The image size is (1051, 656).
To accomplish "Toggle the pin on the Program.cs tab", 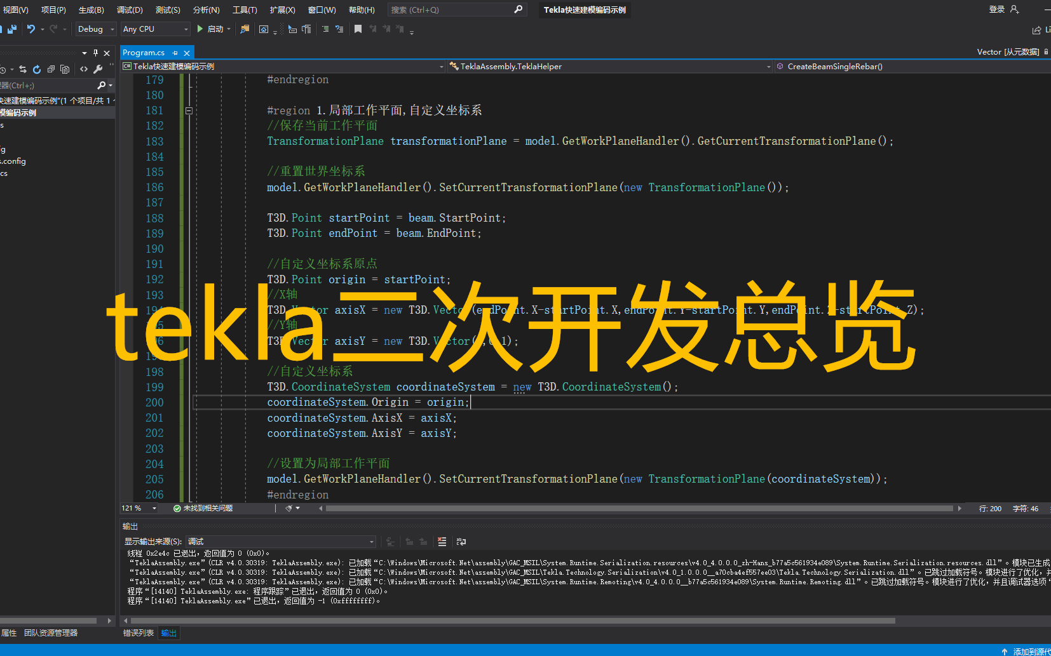I will click(x=175, y=53).
